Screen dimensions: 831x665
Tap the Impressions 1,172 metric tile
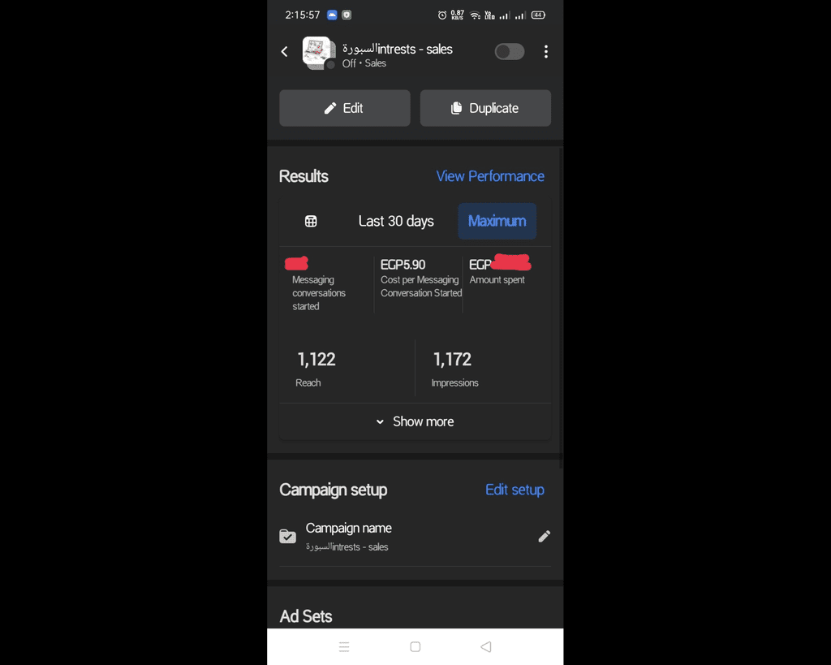point(484,369)
